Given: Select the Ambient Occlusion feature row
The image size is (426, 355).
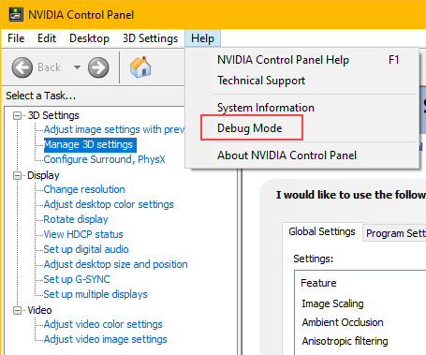Looking at the screenshot, I should (x=343, y=322).
